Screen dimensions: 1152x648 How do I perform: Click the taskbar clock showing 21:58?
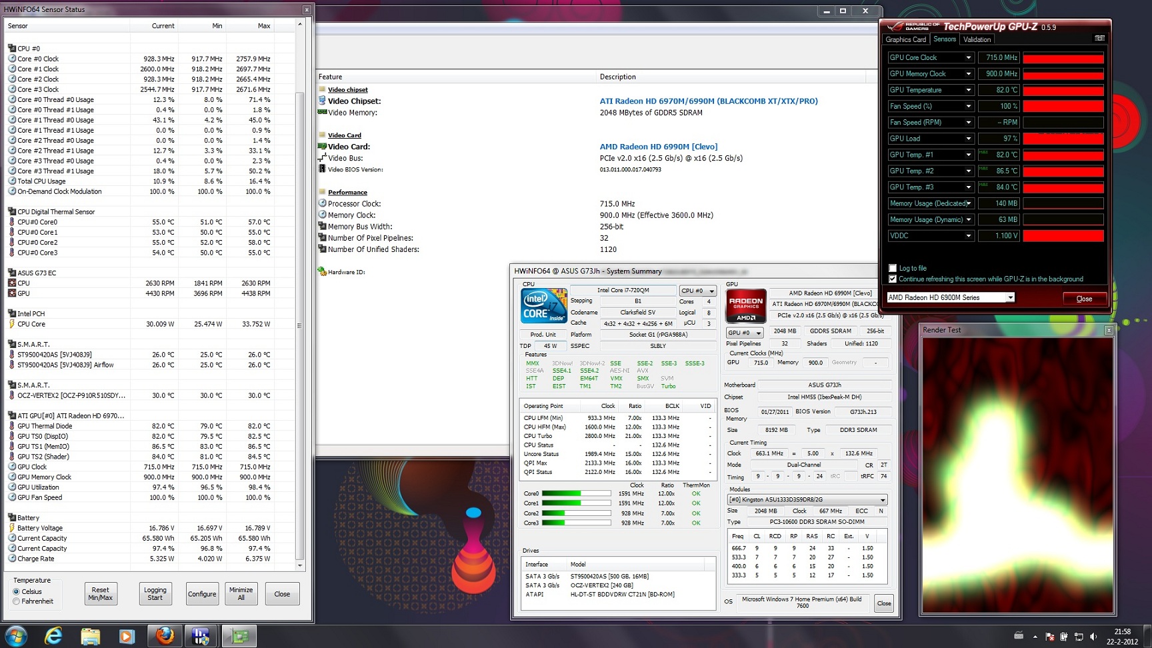click(1123, 636)
